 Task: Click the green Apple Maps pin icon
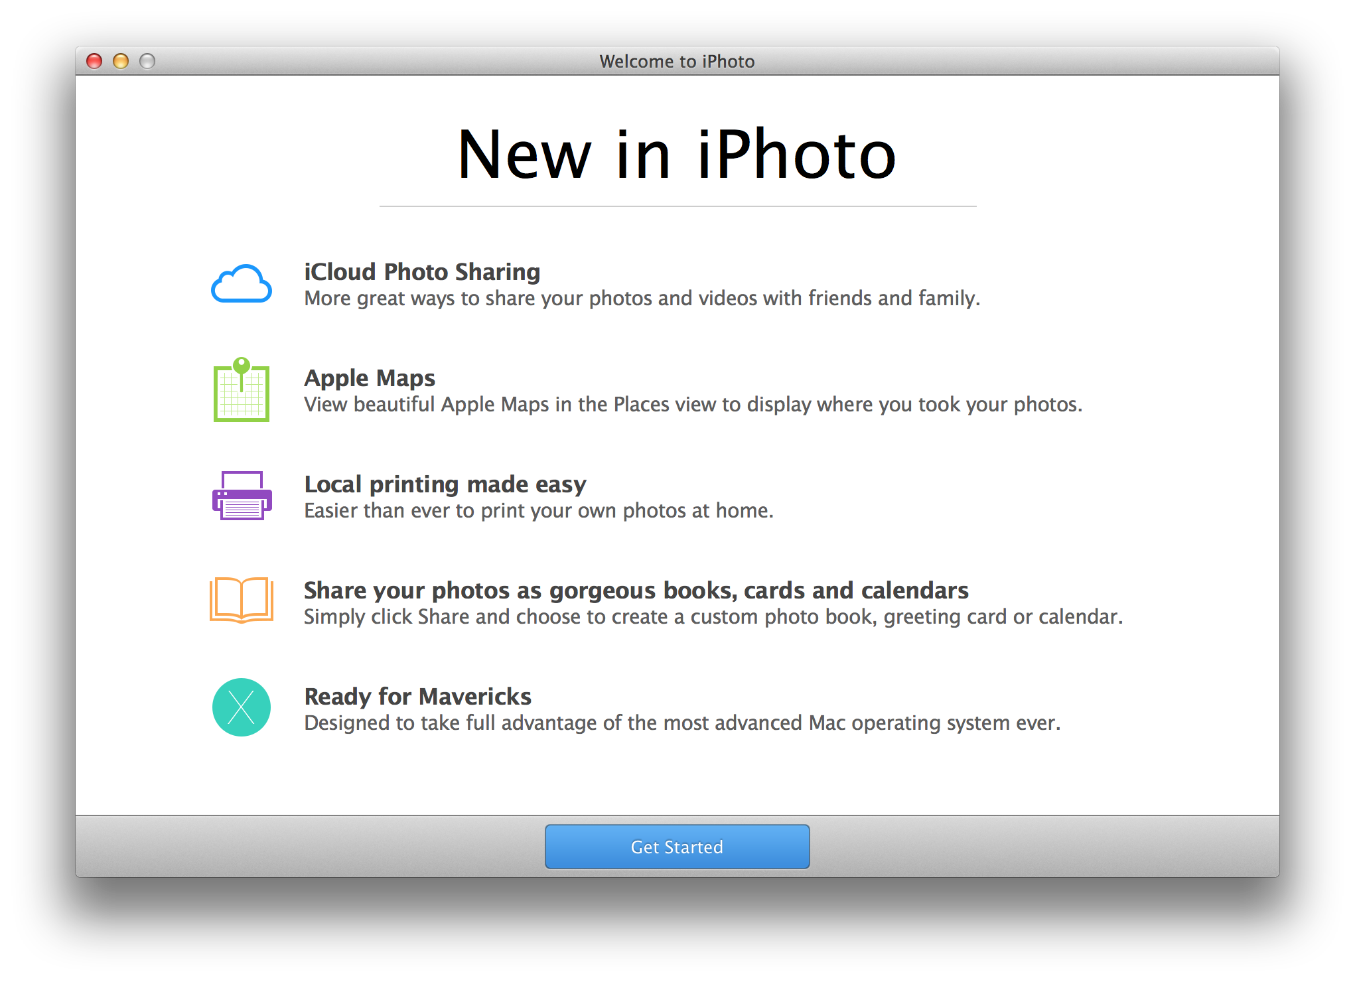(241, 389)
